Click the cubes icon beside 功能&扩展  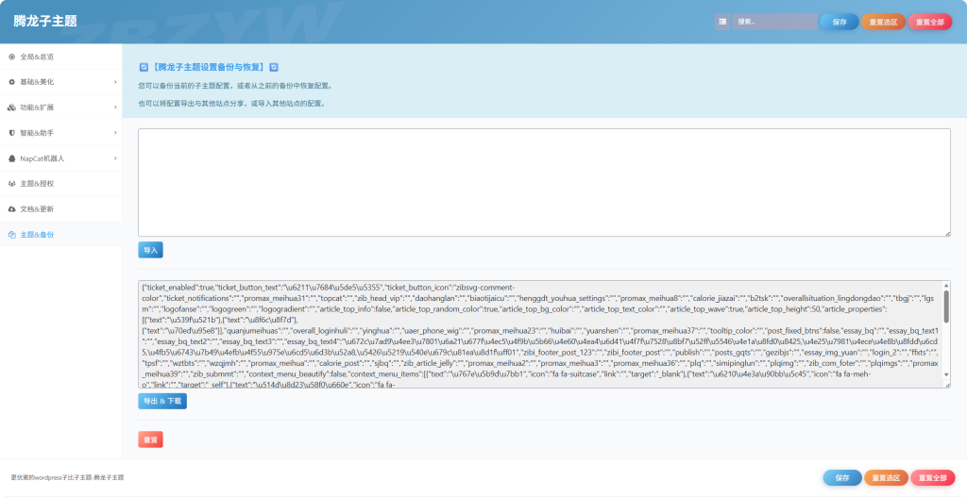pos(12,108)
